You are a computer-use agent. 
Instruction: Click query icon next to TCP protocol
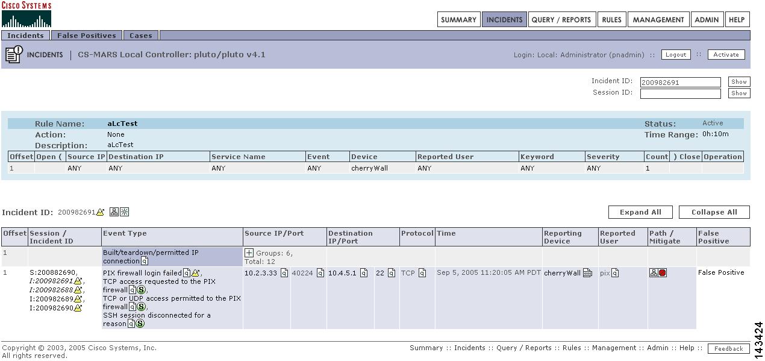[422, 273]
